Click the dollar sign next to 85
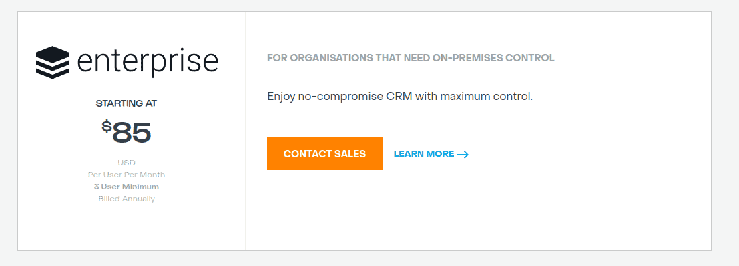The image size is (739, 266). pos(107,127)
